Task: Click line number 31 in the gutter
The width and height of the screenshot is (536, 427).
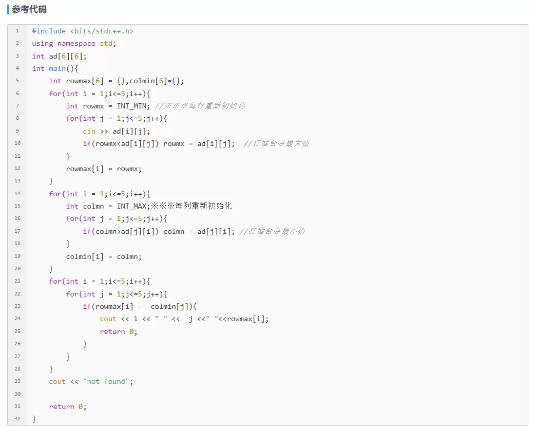Action: pos(17,407)
